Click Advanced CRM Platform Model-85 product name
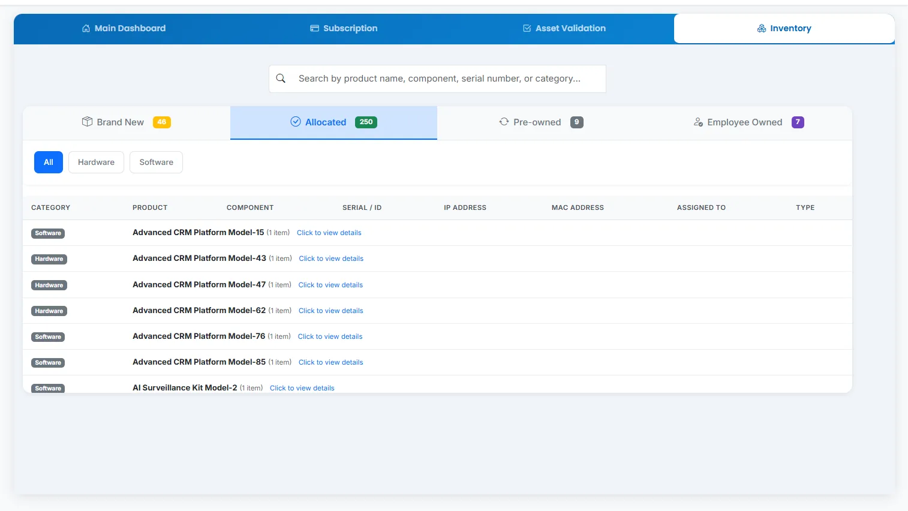This screenshot has width=908, height=511. (199, 362)
